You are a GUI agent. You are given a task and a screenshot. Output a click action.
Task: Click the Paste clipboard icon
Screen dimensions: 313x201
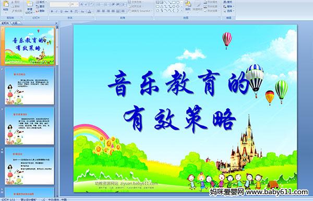6,4
